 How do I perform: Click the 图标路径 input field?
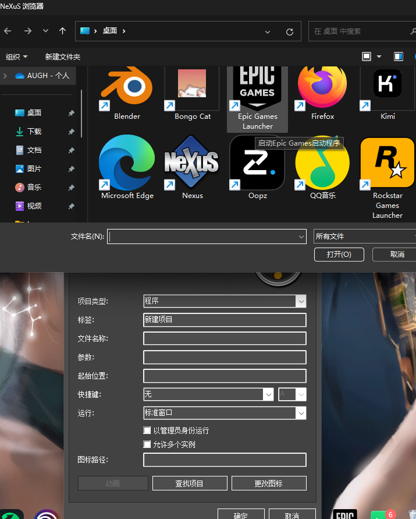(225, 460)
